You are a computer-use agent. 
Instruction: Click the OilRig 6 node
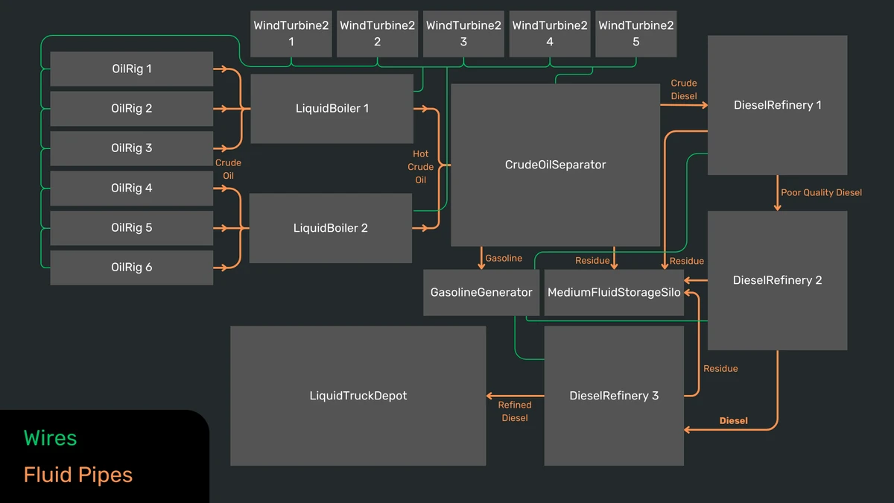click(131, 267)
